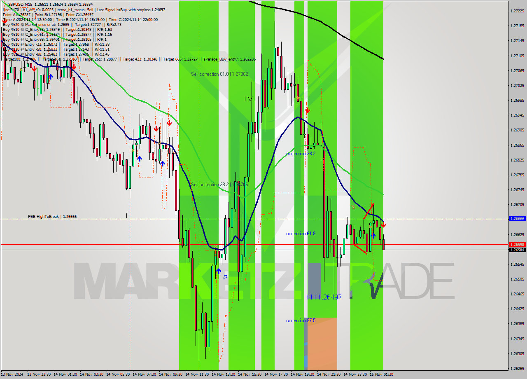
Task: Click the blue 'correction 61.8' label
Action: [x=301, y=234]
